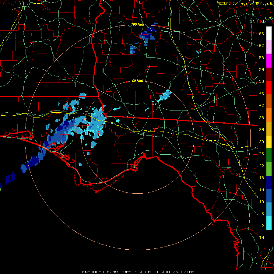Click the '58' legend value

click(x=262, y=58)
